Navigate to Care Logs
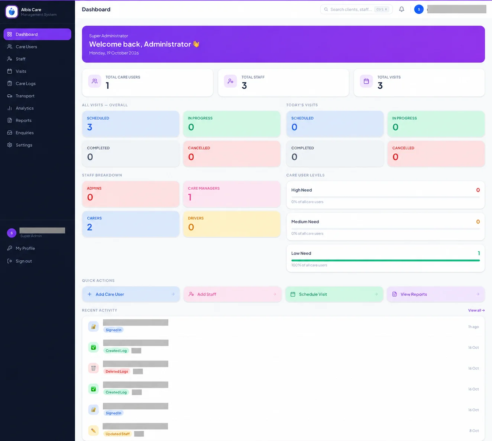Screen dimensions: 492x441 pos(37,84)
